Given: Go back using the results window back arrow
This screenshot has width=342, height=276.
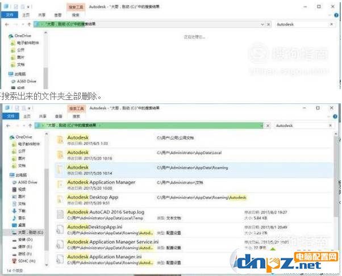Looking at the screenshot, I should click(x=9, y=126).
